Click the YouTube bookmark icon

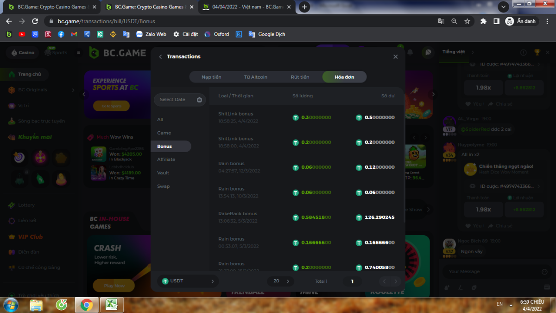pos(22,34)
